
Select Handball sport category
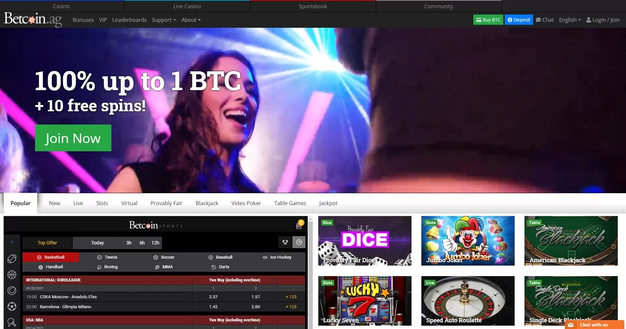point(51,267)
